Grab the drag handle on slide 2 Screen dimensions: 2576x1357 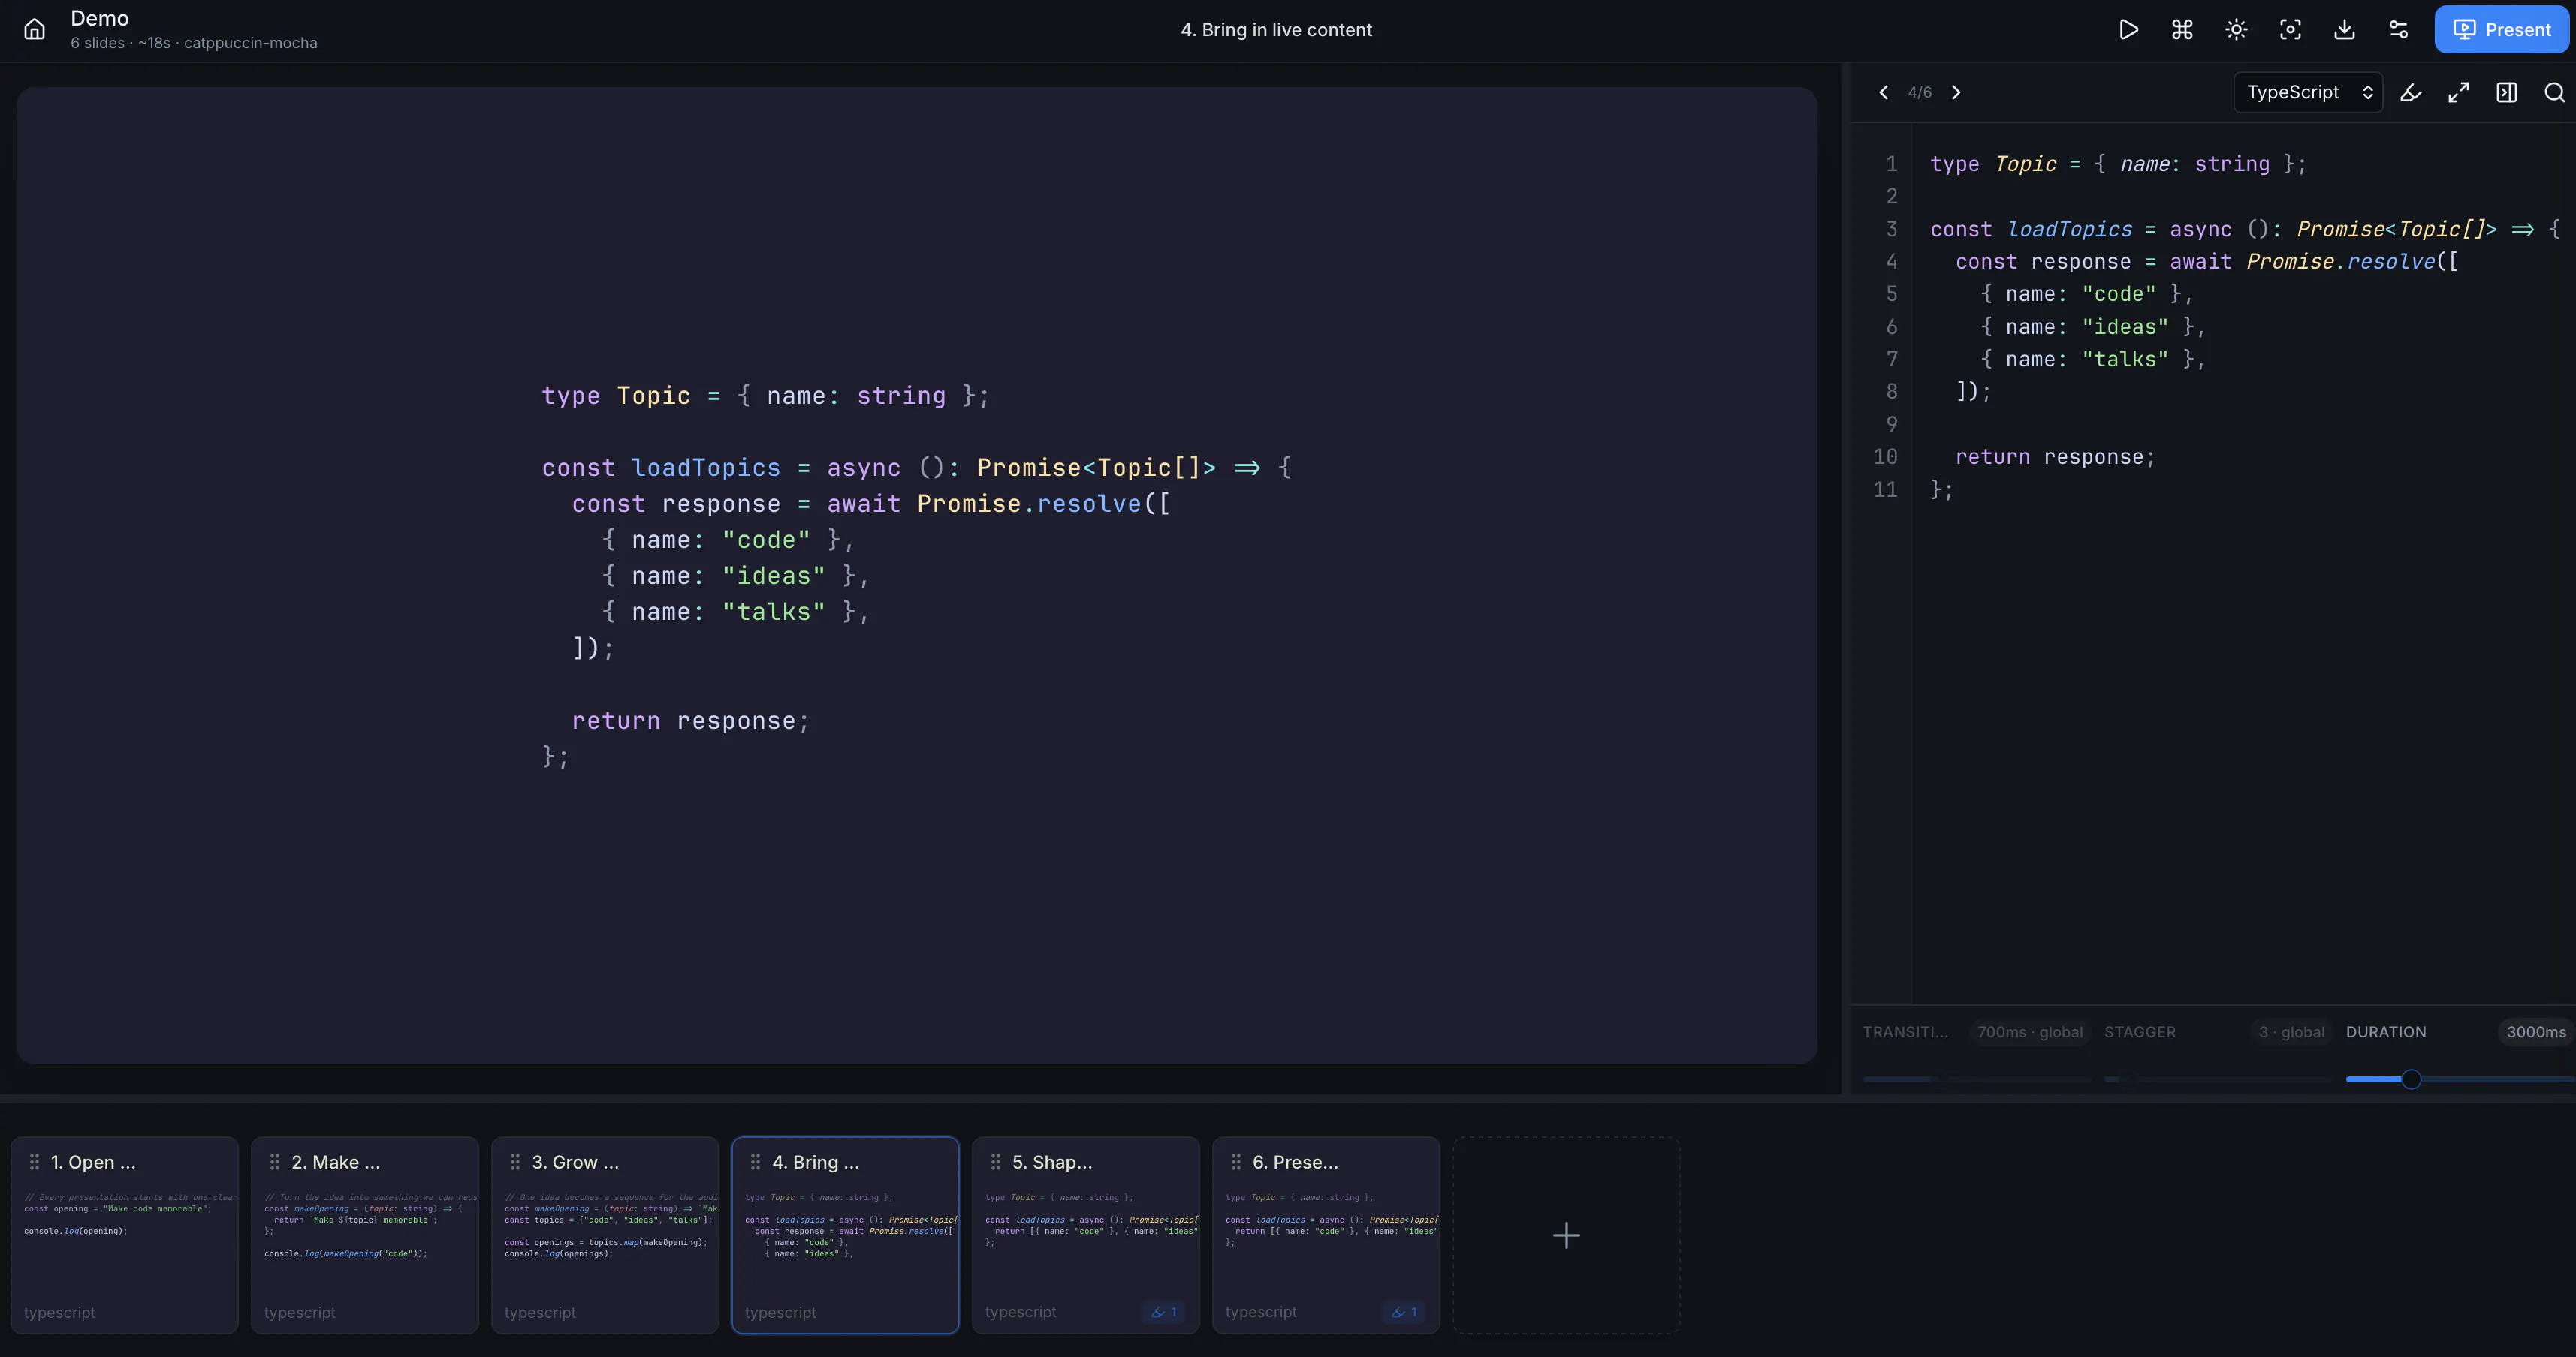pos(275,1162)
